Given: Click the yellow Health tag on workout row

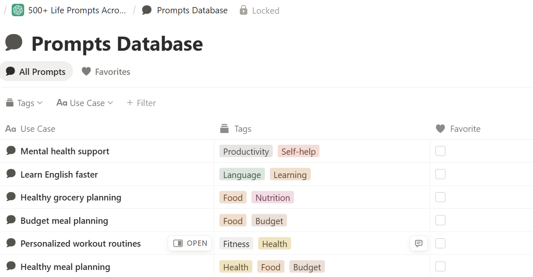Looking at the screenshot, I should (274, 244).
